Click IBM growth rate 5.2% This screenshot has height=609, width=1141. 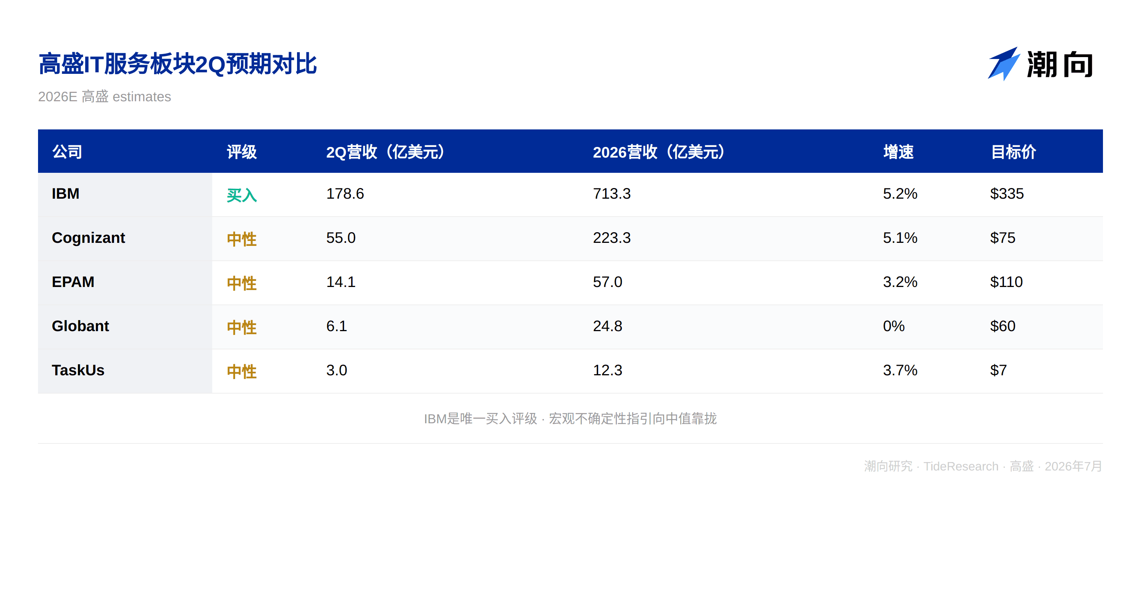pos(900,194)
